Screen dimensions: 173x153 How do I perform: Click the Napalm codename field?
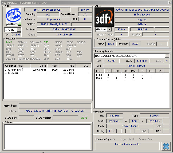142,20
